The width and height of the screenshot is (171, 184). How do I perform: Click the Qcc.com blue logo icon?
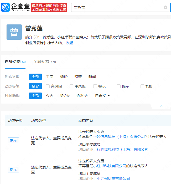[x=5, y=7]
